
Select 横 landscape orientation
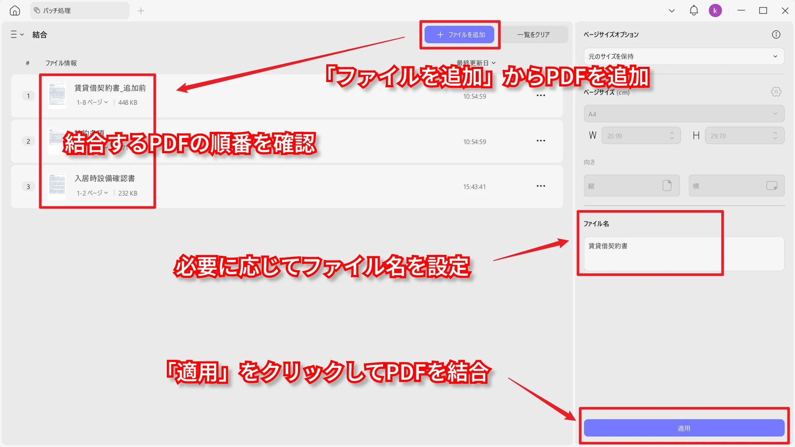pyautogui.click(x=736, y=186)
